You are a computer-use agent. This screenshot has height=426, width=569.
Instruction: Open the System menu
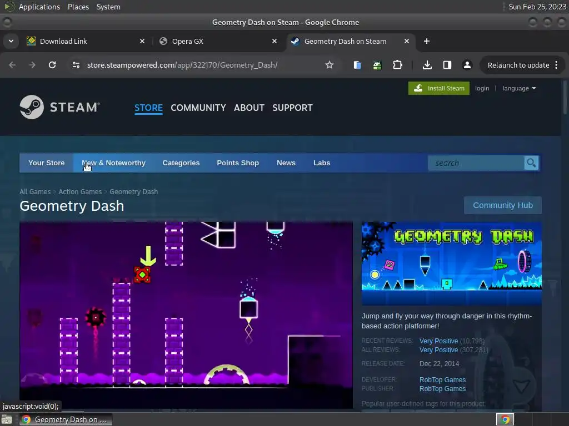click(108, 7)
